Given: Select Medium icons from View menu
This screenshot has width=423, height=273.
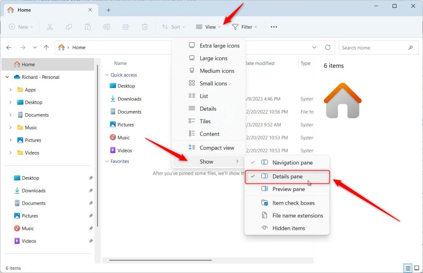Looking at the screenshot, I should pos(216,71).
